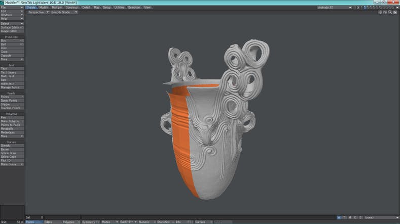
Task: Click the Make Polygon button
Action: click(12, 121)
